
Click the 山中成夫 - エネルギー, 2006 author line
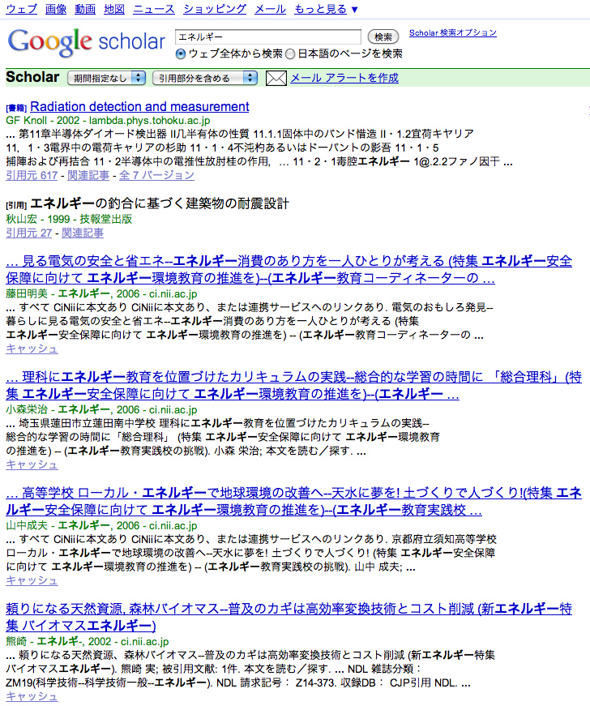pos(101,525)
